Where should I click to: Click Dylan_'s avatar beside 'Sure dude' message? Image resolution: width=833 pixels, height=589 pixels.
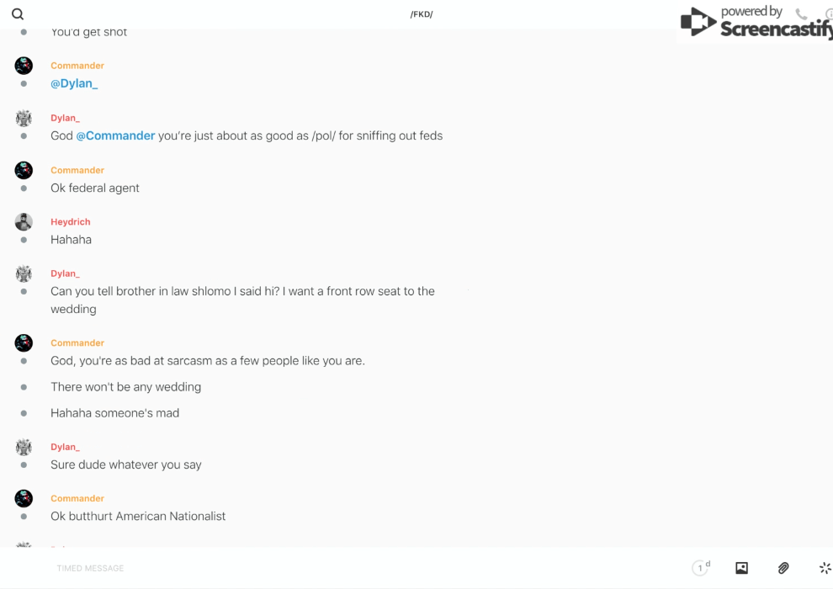pyautogui.click(x=24, y=447)
